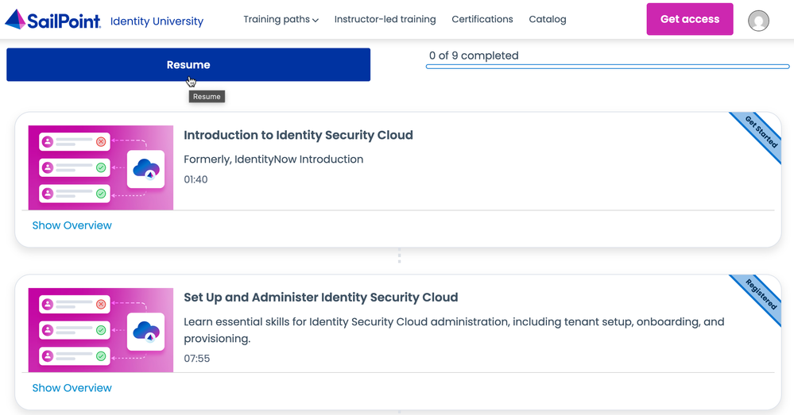Image resolution: width=794 pixels, height=415 pixels.
Task: Expand Show Overview for Set Up and Administer
Action: pyautogui.click(x=72, y=388)
